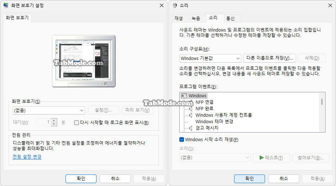Decrease the wait minutes with down arrow
This screenshot has height=186, width=336.
coord(54,124)
